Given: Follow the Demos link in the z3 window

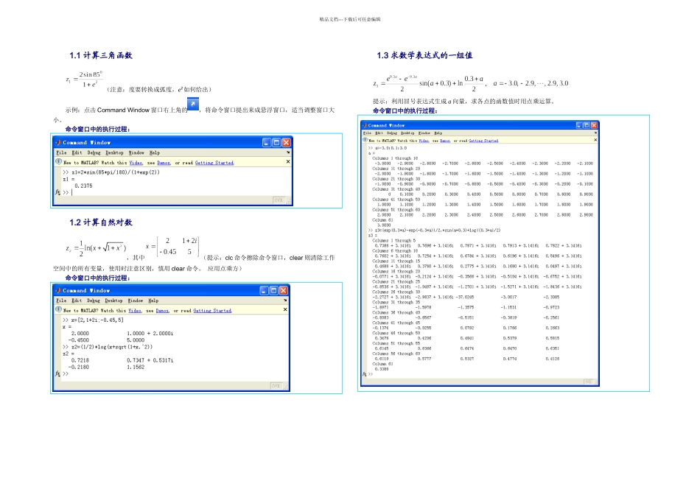Looking at the screenshot, I should (x=444, y=141).
